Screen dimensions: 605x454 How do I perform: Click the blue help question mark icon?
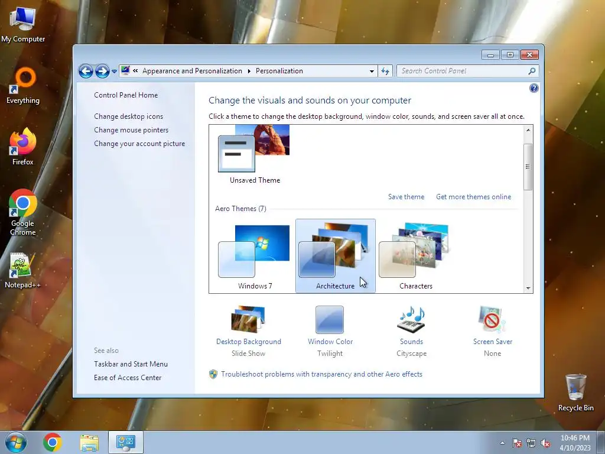[x=534, y=89]
